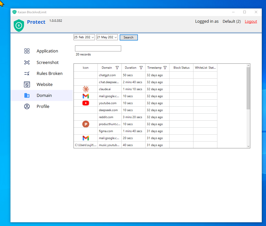The image size is (266, 226).
Task: Open the Timestamp column filter
Action: coord(165,68)
